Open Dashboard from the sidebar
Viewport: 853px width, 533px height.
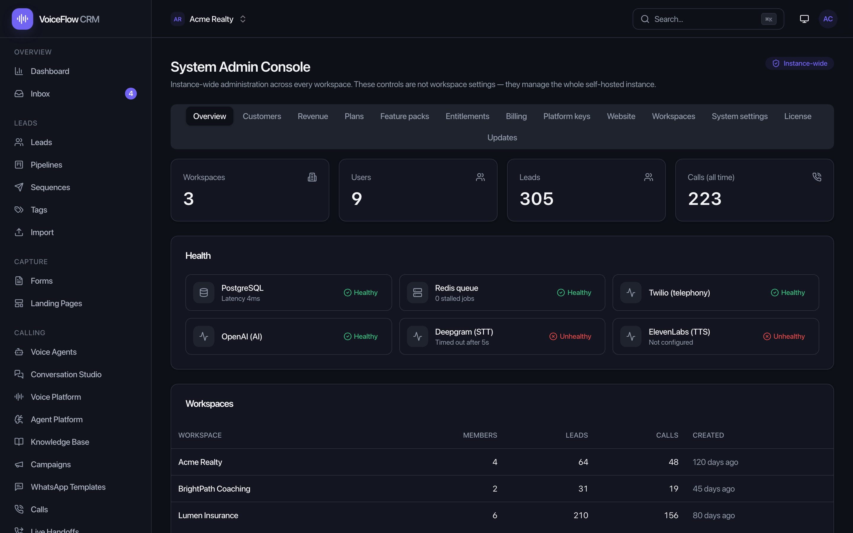tap(76, 71)
